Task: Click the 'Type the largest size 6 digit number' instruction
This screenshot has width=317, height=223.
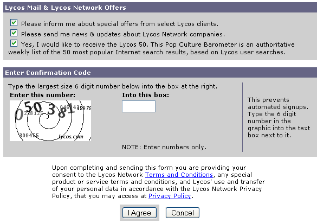Action: [x=113, y=86]
